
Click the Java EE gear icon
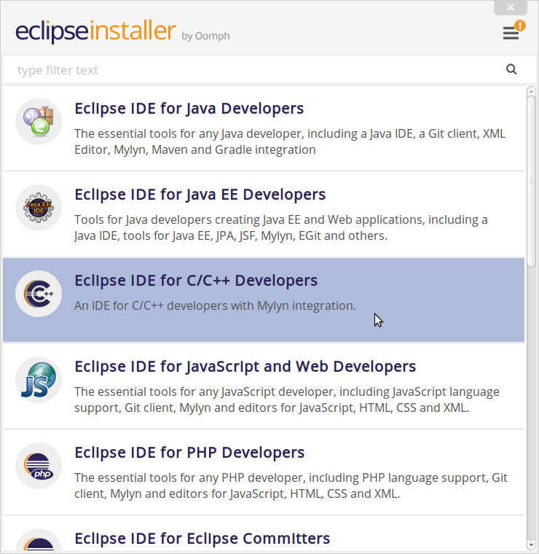click(39, 208)
